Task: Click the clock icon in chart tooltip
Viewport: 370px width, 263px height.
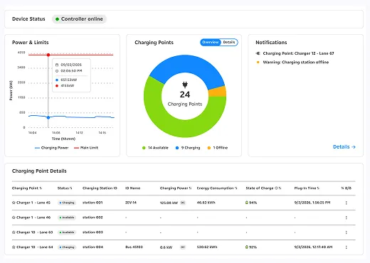Action: pyautogui.click(x=57, y=71)
